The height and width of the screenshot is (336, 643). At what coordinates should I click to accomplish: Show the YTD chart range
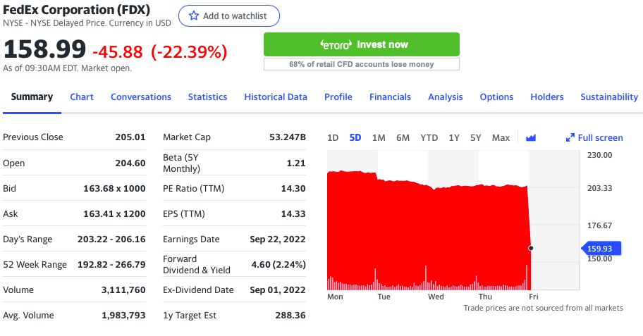(x=429, y=137)
